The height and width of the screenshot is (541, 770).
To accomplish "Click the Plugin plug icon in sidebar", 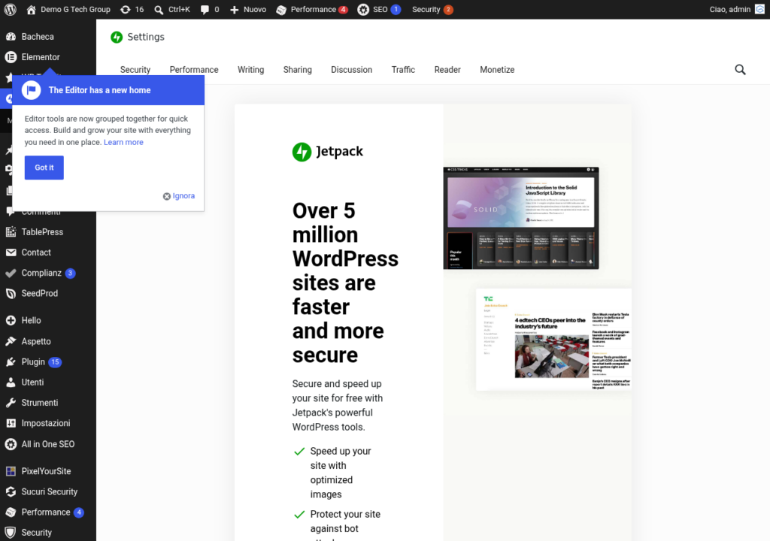I will click(x=11, y=362).
